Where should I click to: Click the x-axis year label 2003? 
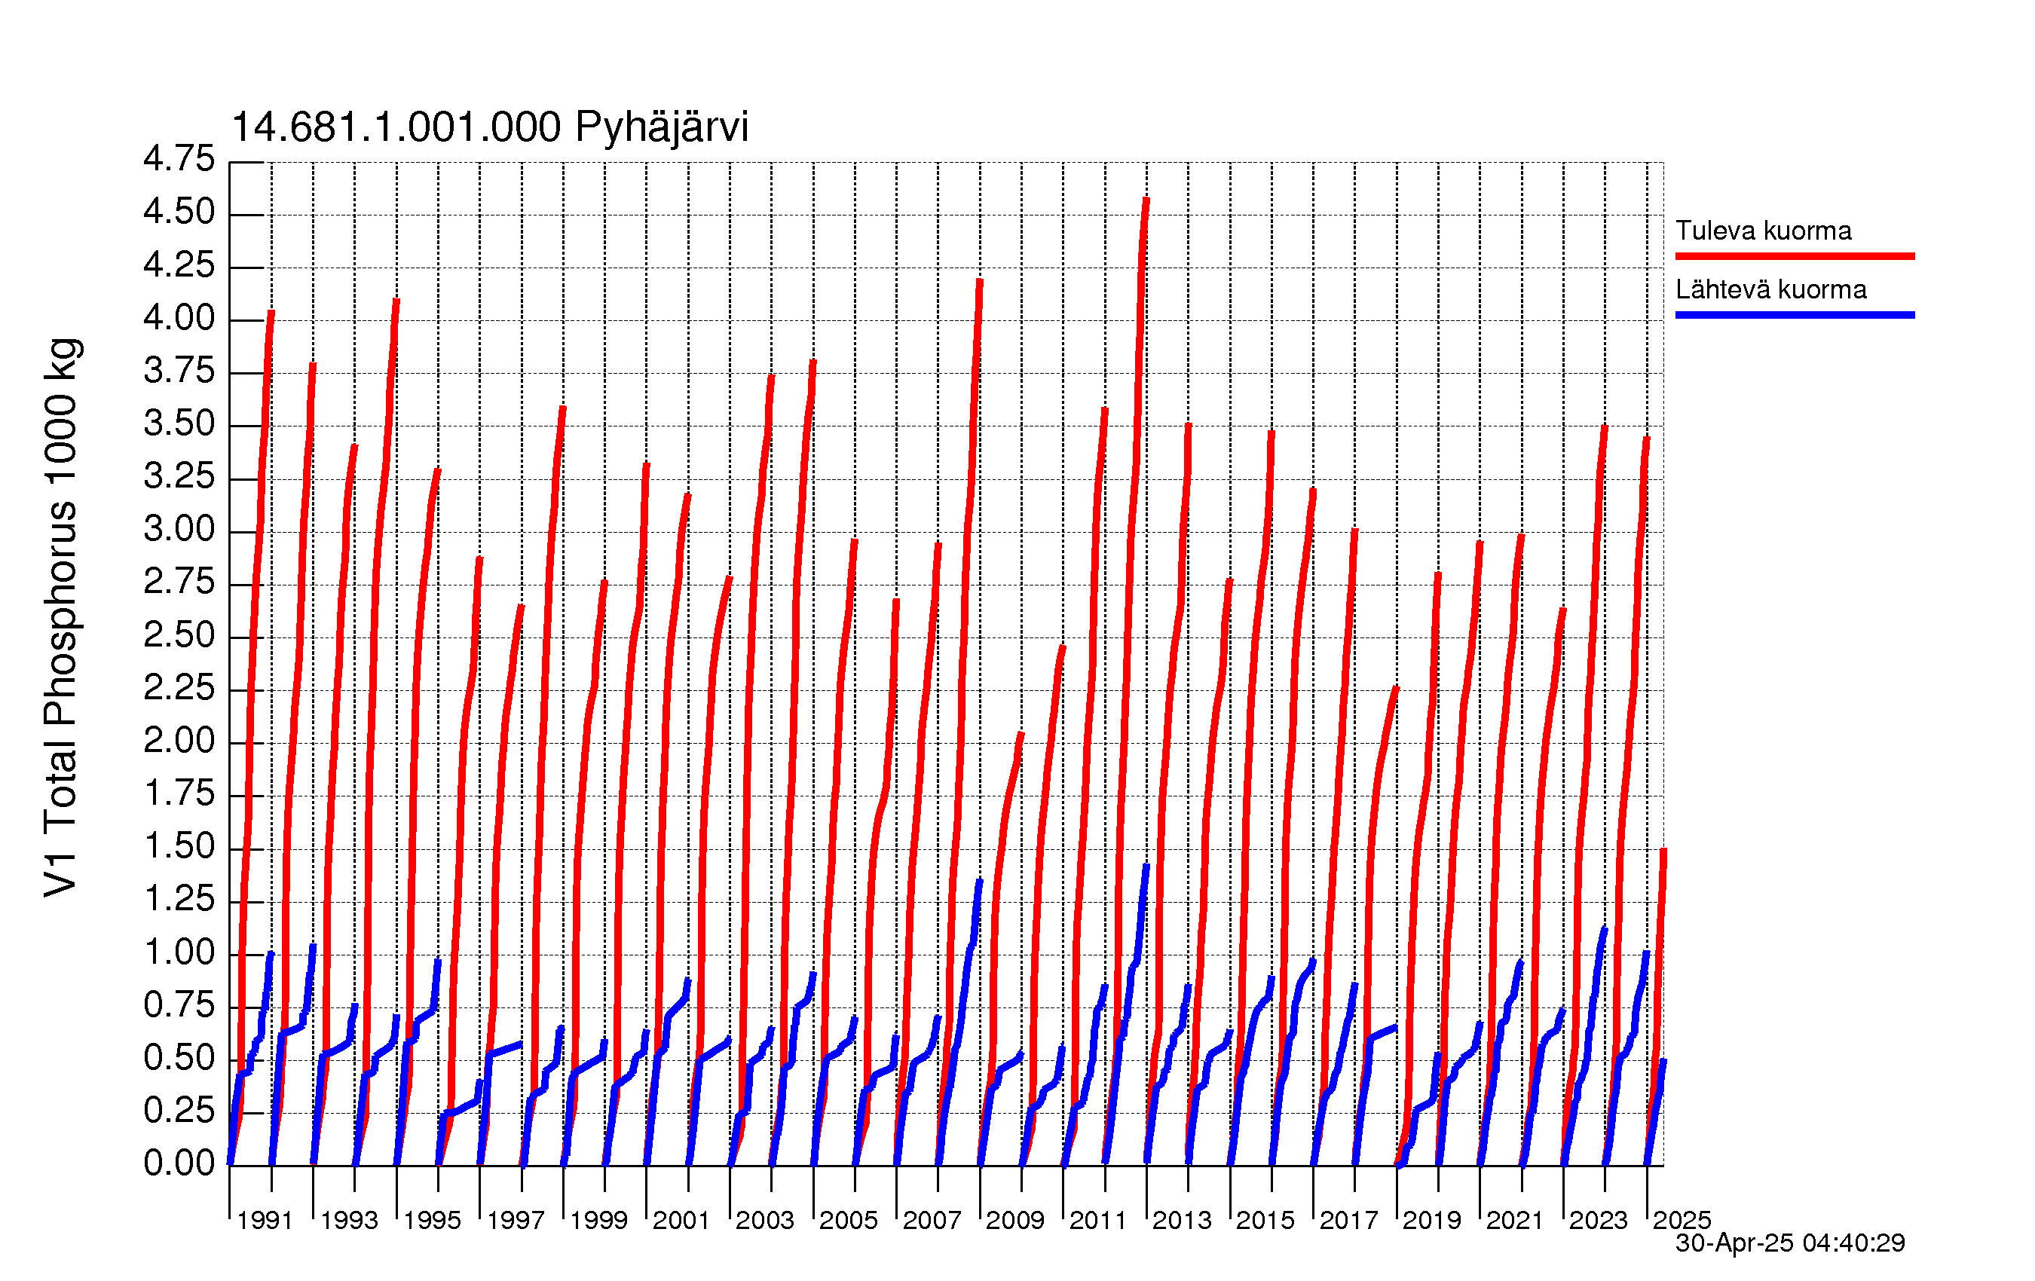(x=765, y=1220)
